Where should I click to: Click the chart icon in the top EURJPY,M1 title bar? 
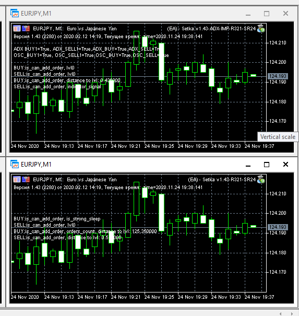point(15,13)
